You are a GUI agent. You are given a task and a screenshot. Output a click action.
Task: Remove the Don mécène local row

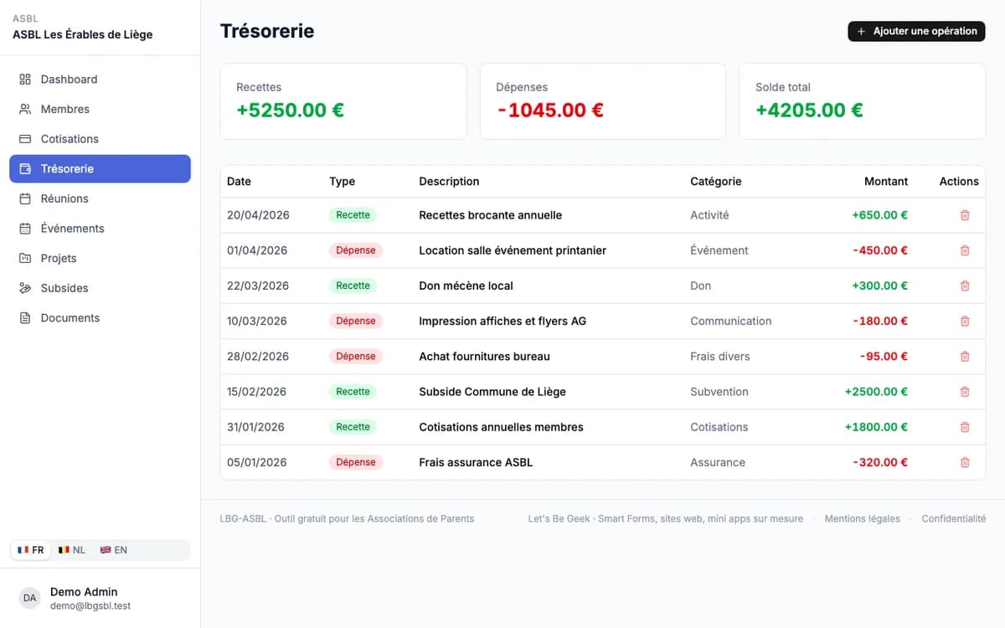click(x=965, y=286)
